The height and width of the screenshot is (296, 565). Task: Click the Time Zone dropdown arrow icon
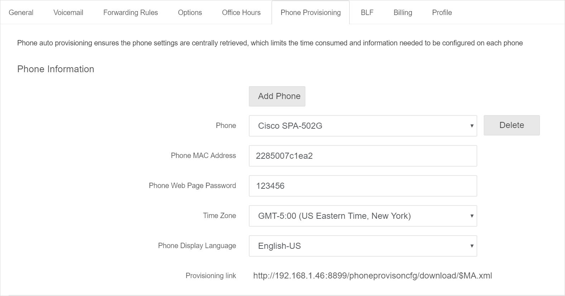472,216
